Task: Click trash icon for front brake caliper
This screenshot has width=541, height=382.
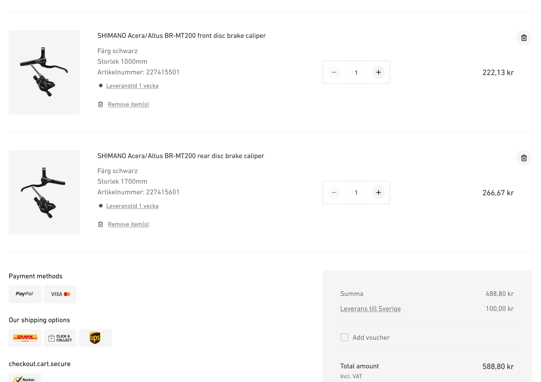Action: (524, 38)
